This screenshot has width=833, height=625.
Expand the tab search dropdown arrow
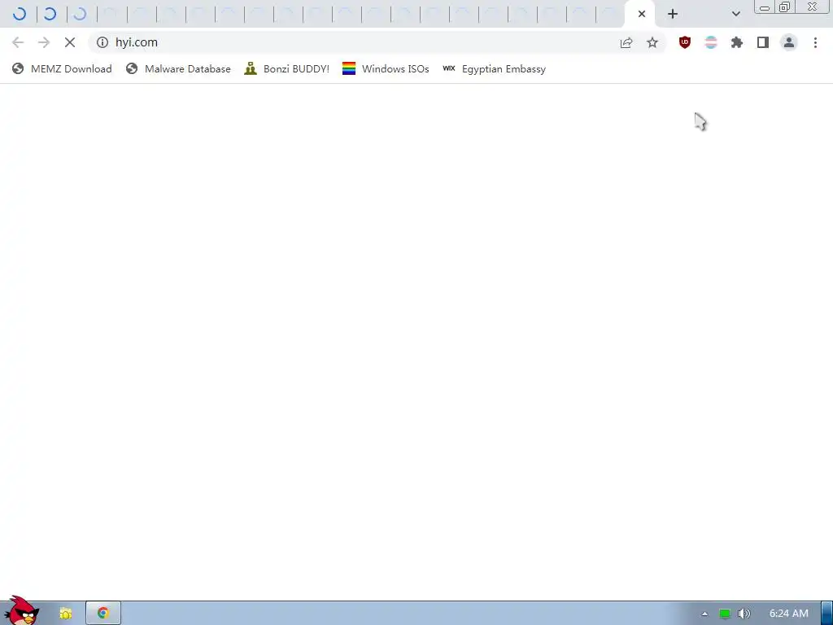coord(735,14)
